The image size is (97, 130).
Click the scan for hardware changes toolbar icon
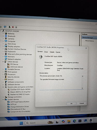(x=5, y=27)
